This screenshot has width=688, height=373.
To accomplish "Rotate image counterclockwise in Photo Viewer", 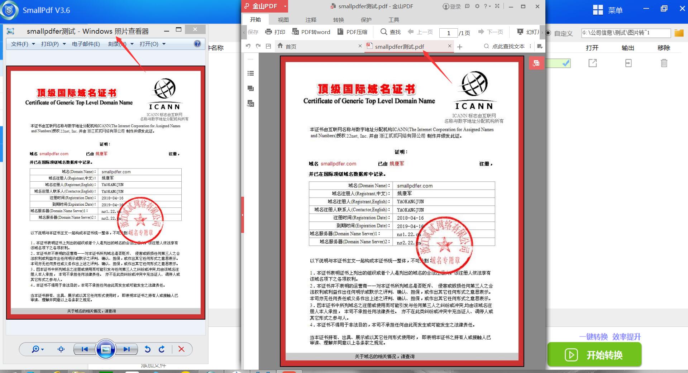I will click(147, 349).
